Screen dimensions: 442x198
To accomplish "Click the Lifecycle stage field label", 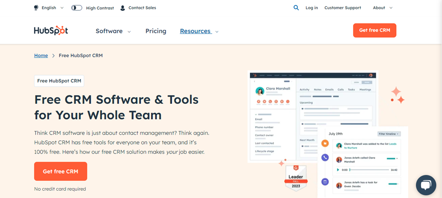I will [x=264, y=151].
